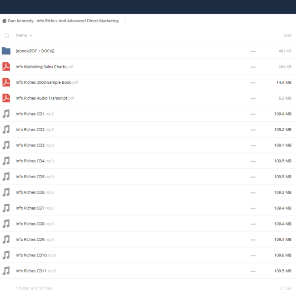Open Info Riches CD9.mp3

(x=35, y=239)
